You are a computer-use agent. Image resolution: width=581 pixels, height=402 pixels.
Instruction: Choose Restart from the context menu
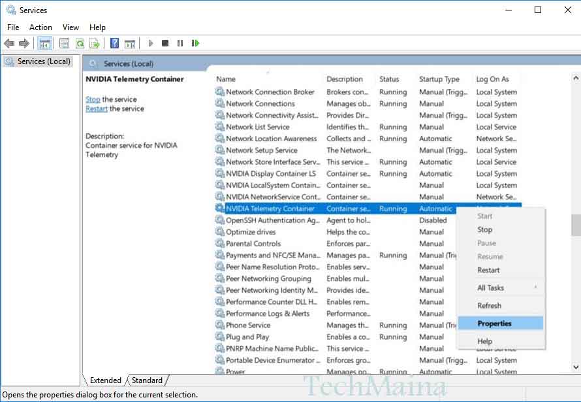(x=488, y=270)
